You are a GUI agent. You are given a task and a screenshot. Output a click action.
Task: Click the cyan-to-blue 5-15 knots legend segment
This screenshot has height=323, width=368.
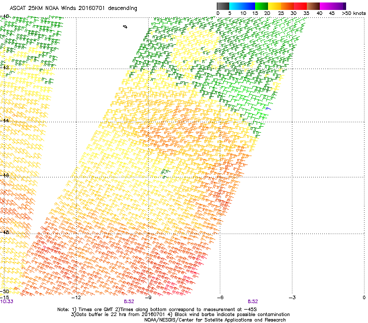pos(242,6)
